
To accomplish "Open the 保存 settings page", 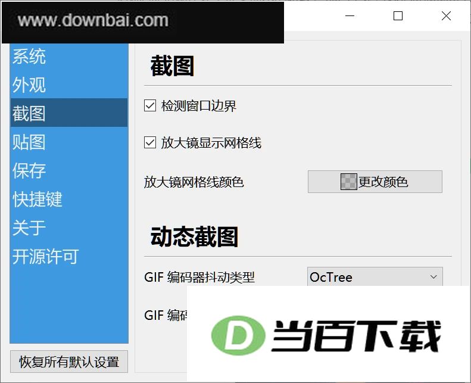I will click(69, 170).
